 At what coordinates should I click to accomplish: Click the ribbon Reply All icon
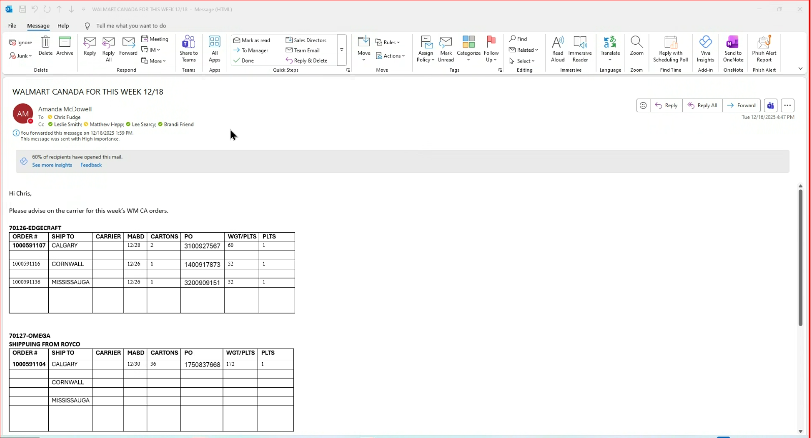tap(109, 49)
